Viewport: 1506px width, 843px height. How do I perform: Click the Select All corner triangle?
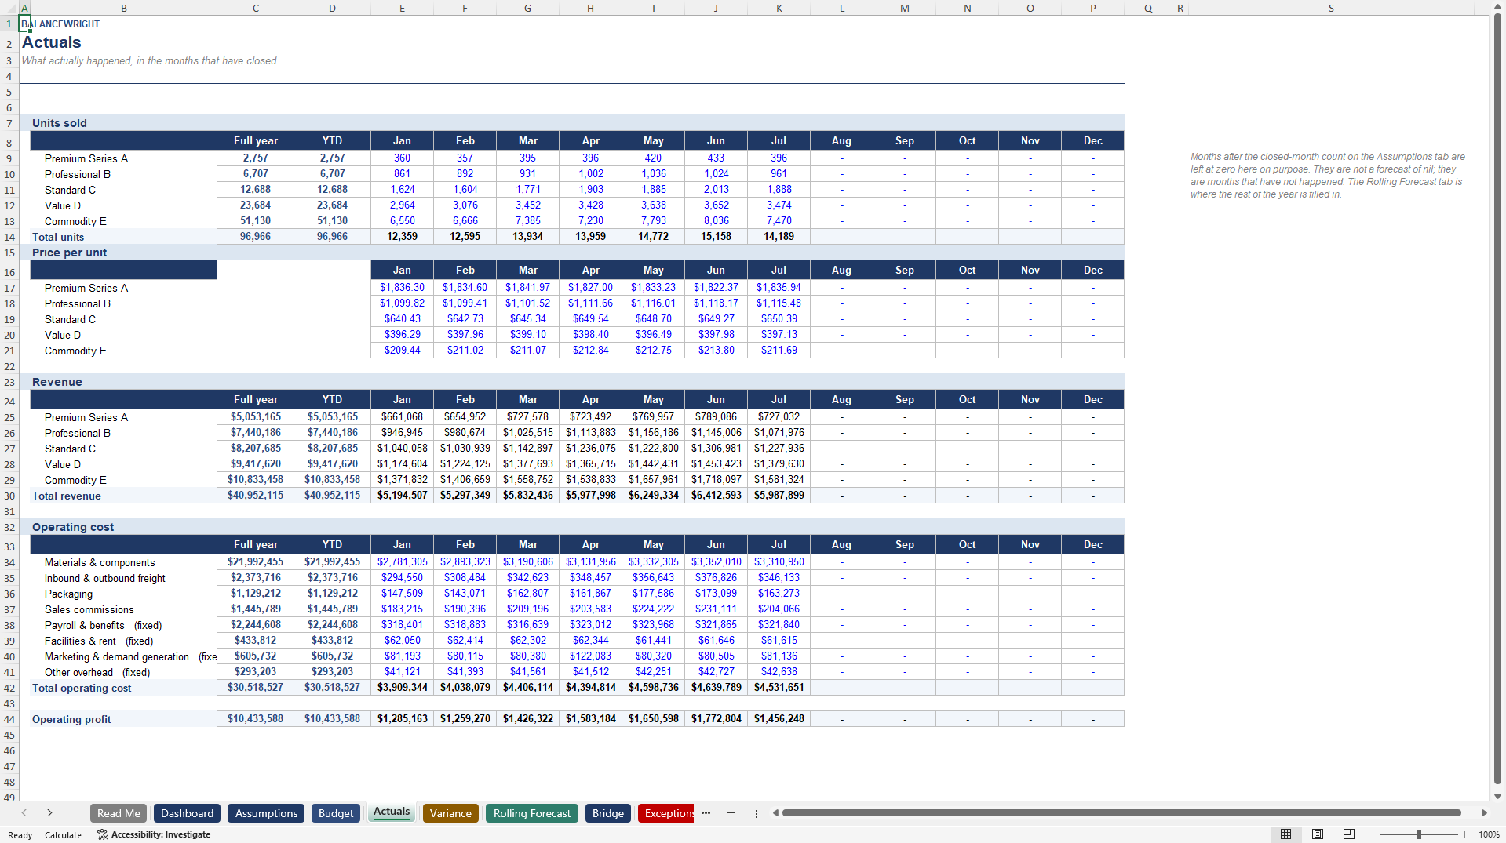(x=9, y=8)
